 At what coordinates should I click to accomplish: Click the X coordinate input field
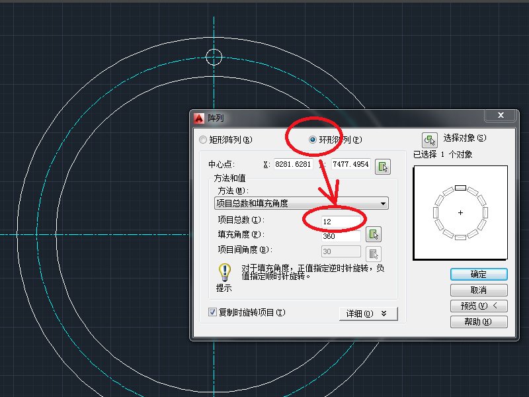[x=293, y=165]
